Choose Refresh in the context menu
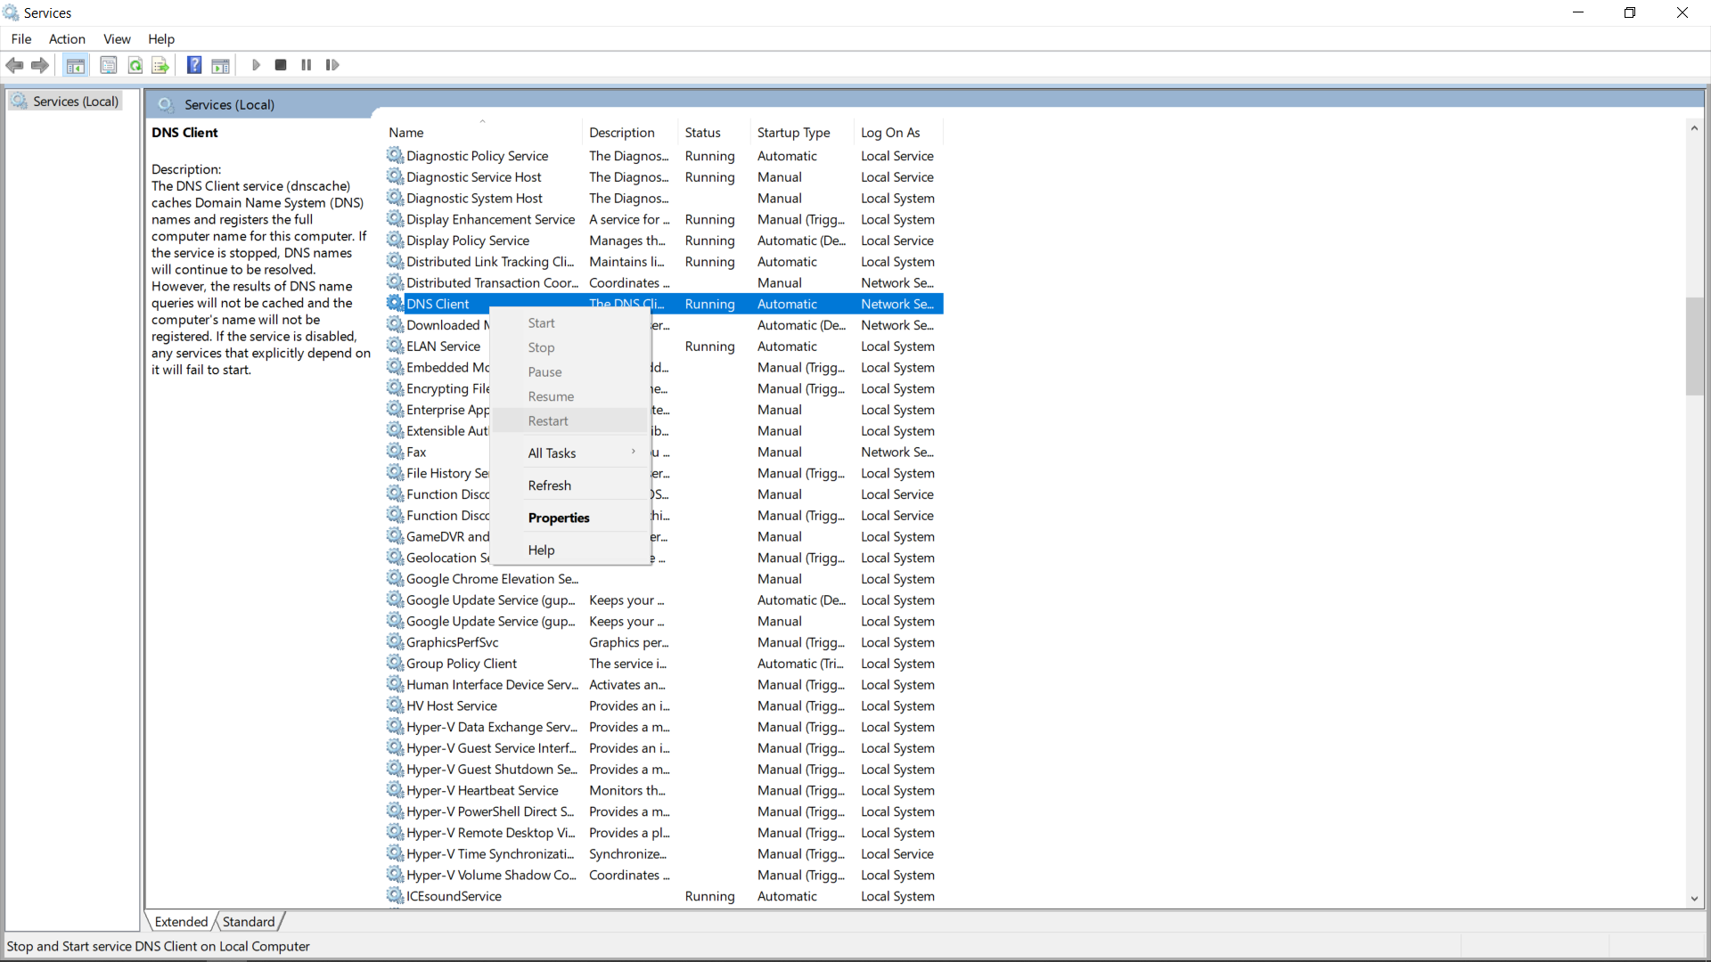The width and height of the screenshot is (1711, 962). pos(570,485)
